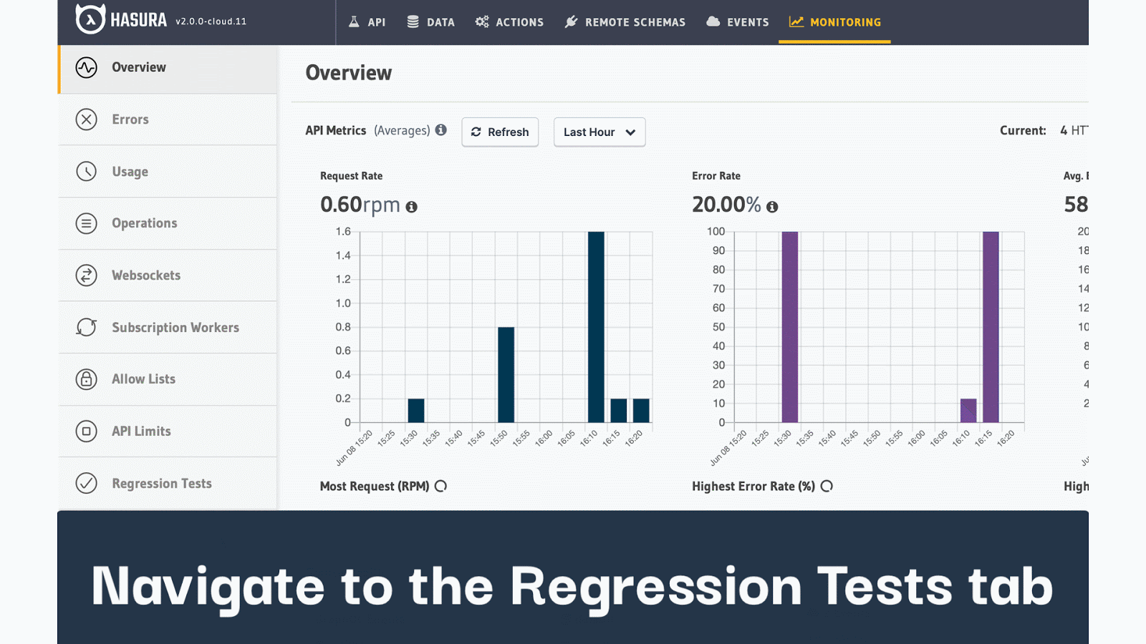Viewport: 1146px width, 644px height.
Task: Open the Last Hour time range dropdown
Action: point(600,132)
